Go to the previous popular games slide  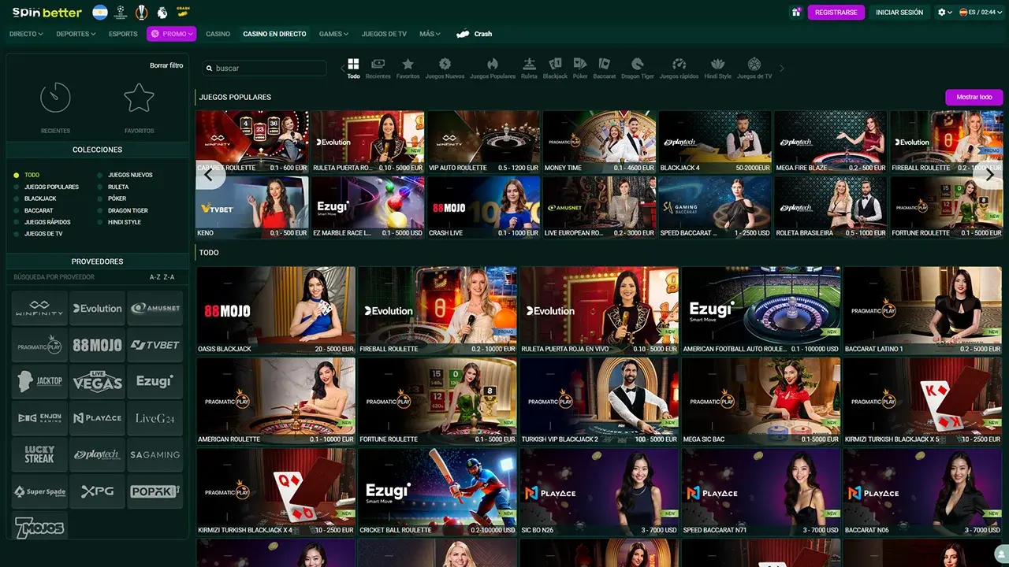209,175
